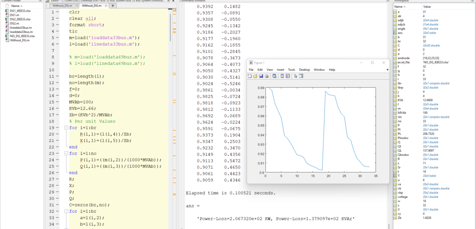Toggle breakpoint on editor line 11

click(x=57, y=76)
